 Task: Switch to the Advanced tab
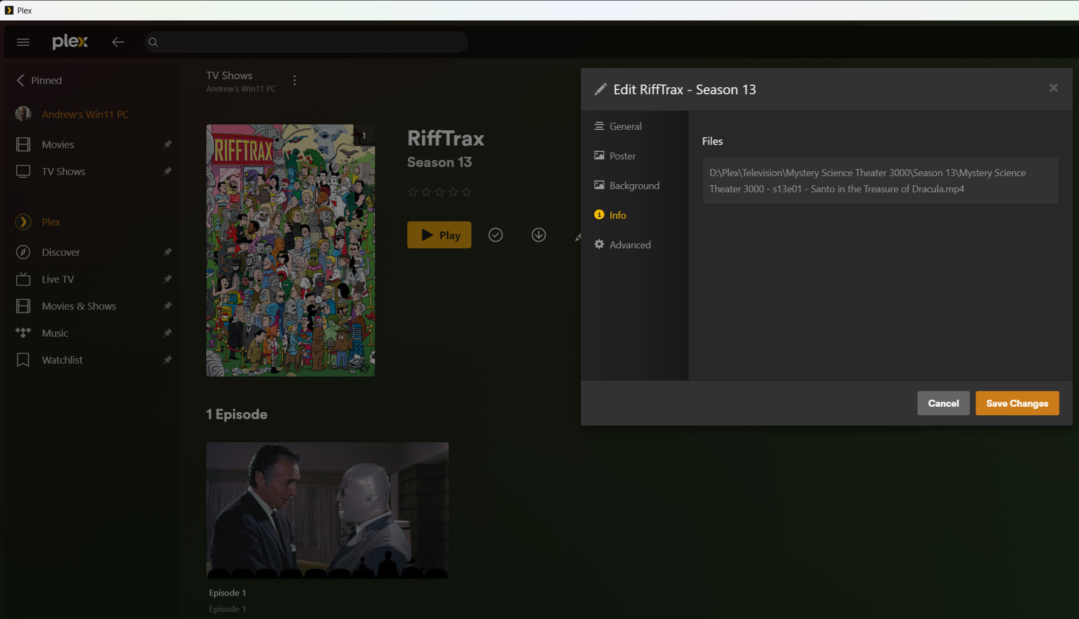[x=629, y=245]
